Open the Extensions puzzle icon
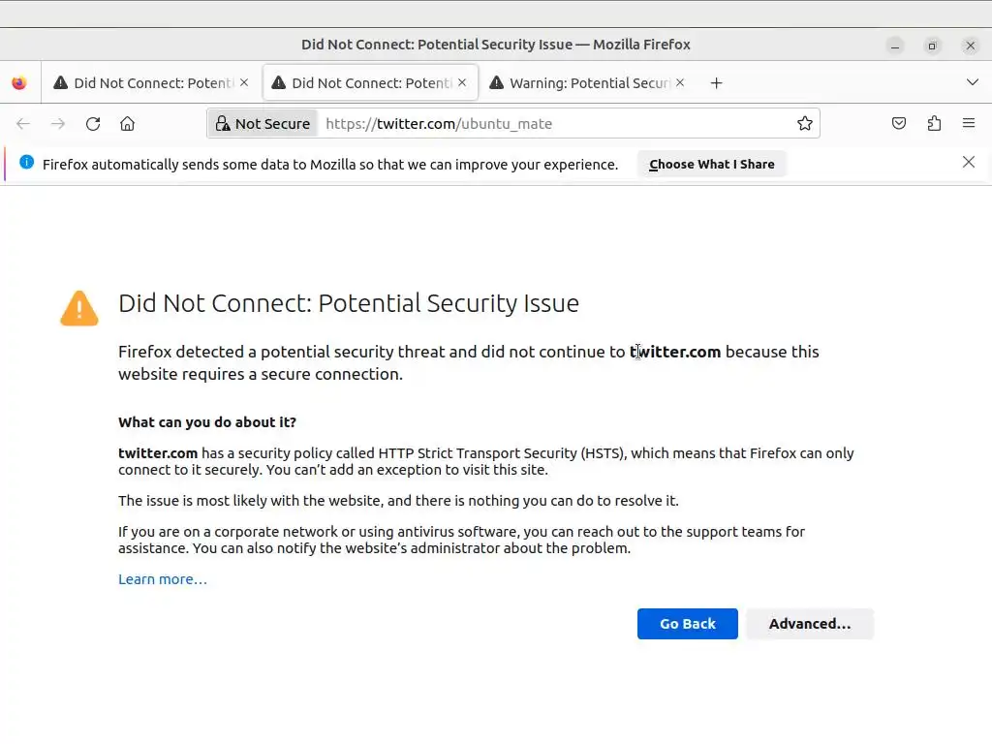 pyautogui.click(x=934, y=123)
